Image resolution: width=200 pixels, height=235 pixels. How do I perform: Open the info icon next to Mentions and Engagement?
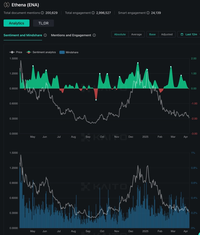pyautogui.click(x=94, y=35)
